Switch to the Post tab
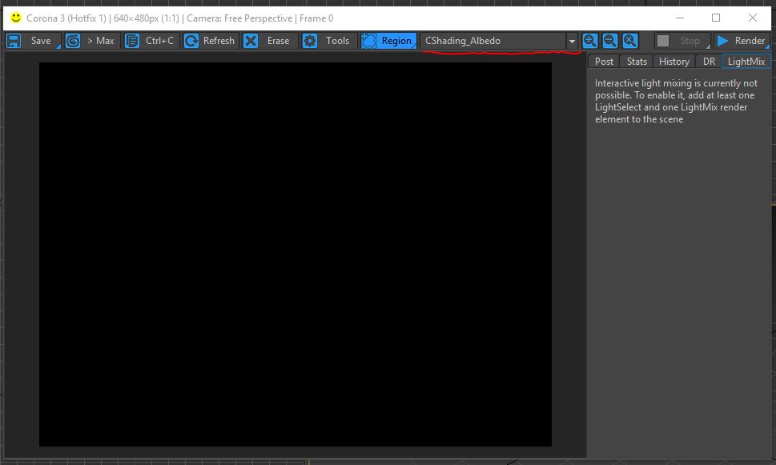Image resolution: width=776 pixels, height=465 pixels. pyautogui.click(x=604, y=62)
